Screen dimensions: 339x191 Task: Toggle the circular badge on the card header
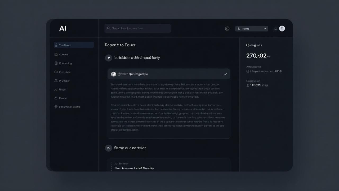(x=114, y=74)
